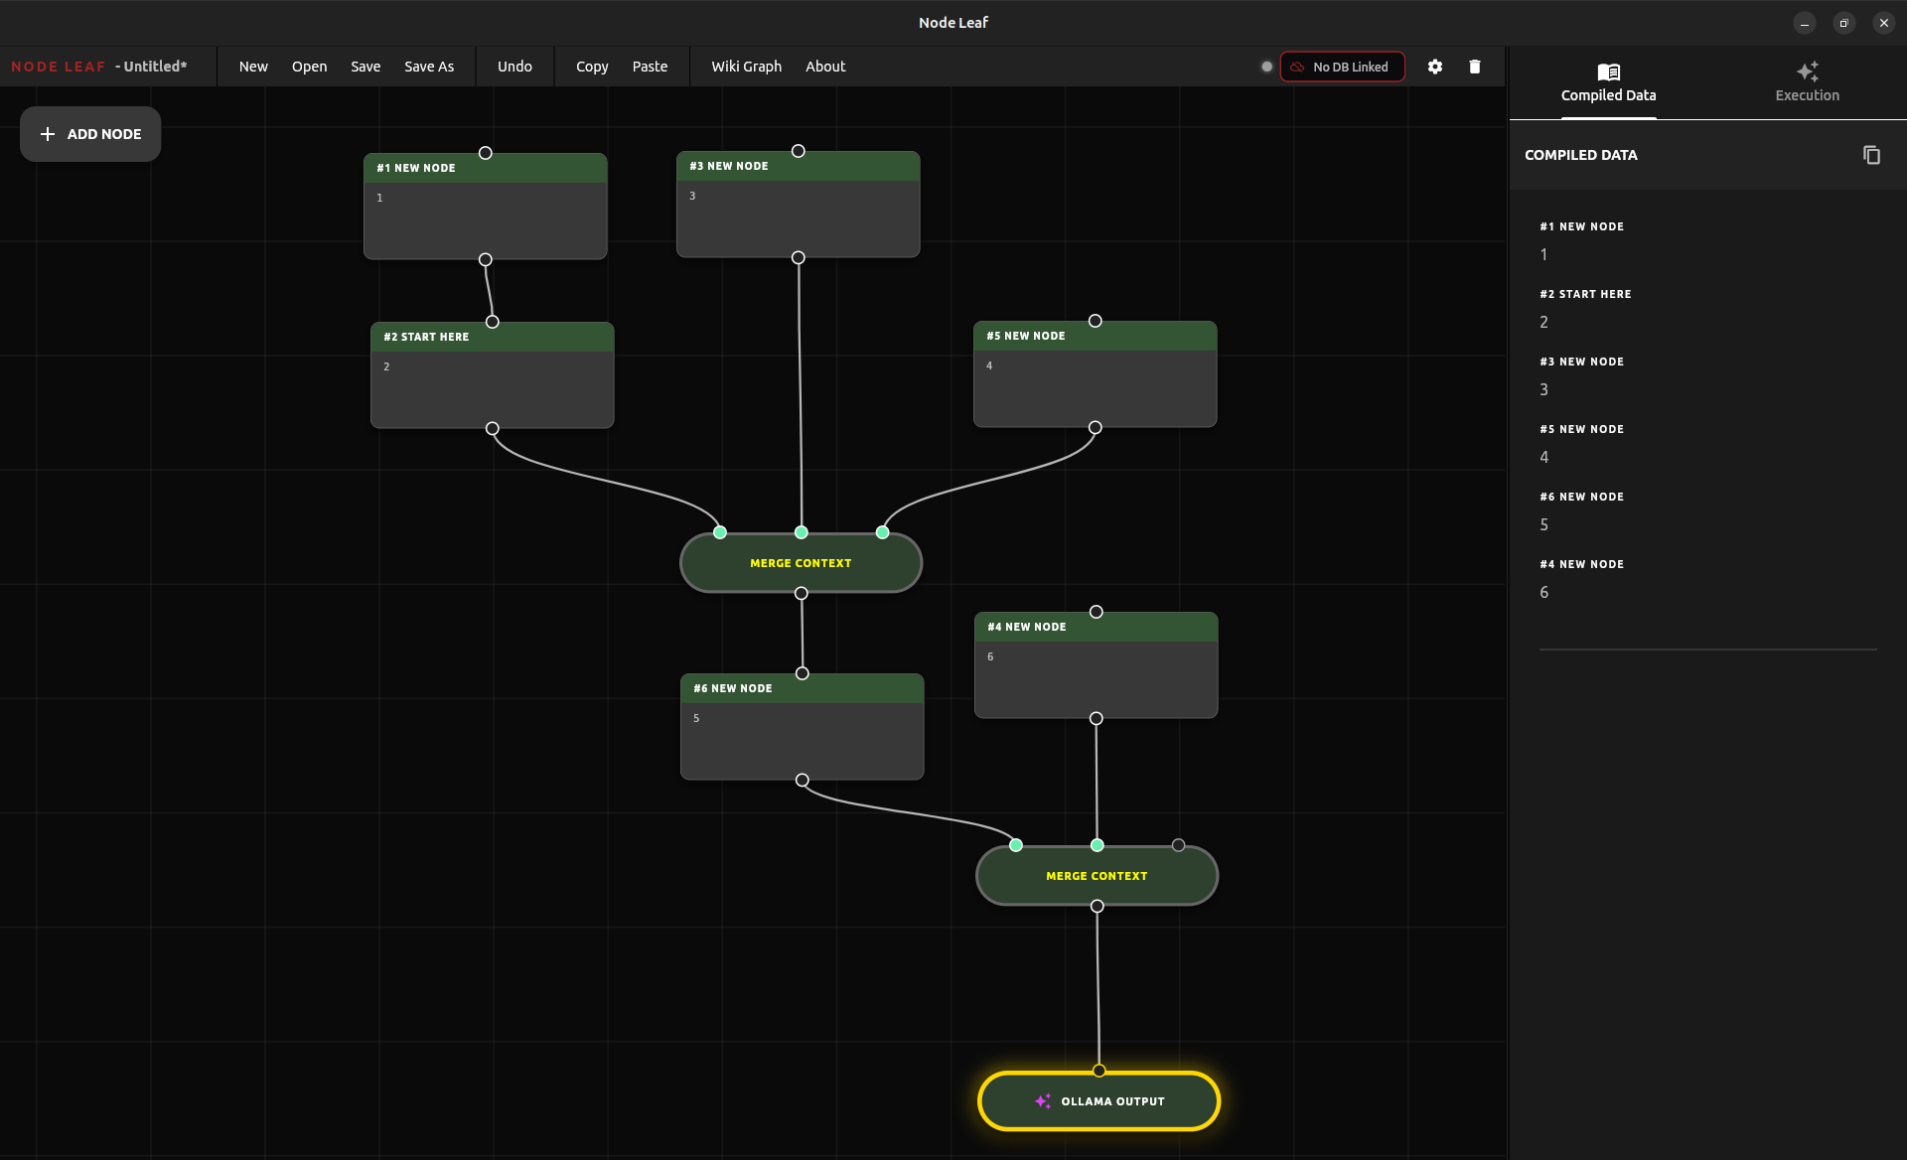Click unconnected third input port on lower Merge Context

pyautogui.click(x=1178, y=845)
